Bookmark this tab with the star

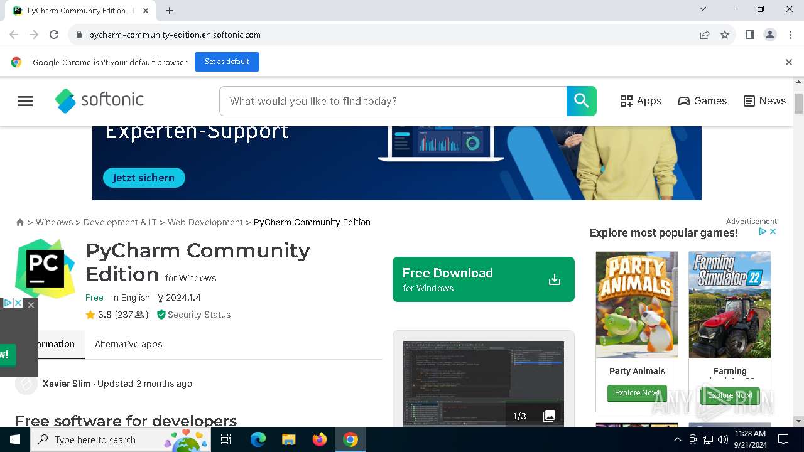tap(725, 35)
